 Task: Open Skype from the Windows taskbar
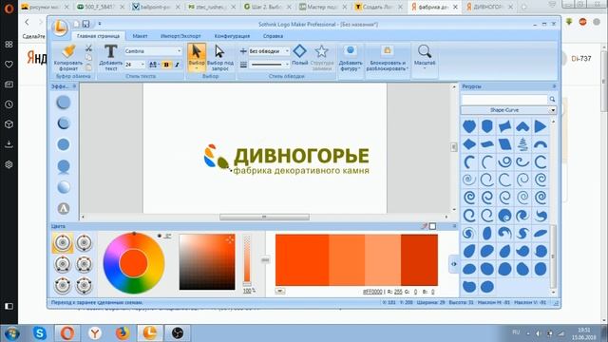(x=40, y=333)
